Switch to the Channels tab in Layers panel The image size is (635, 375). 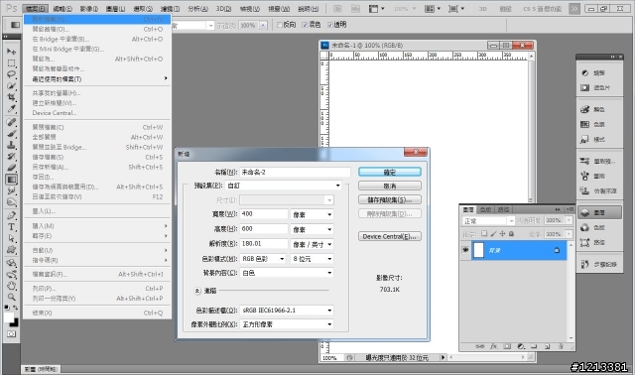click(x=485, y=209)
